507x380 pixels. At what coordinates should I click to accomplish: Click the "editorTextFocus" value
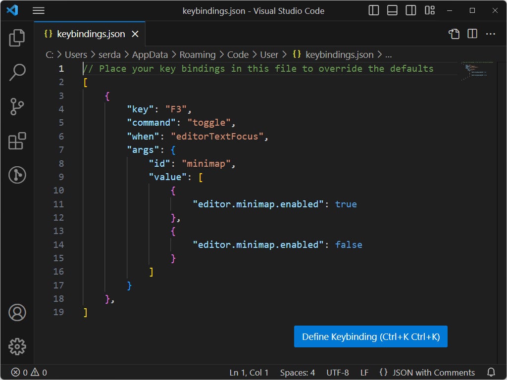pos(217,137)
